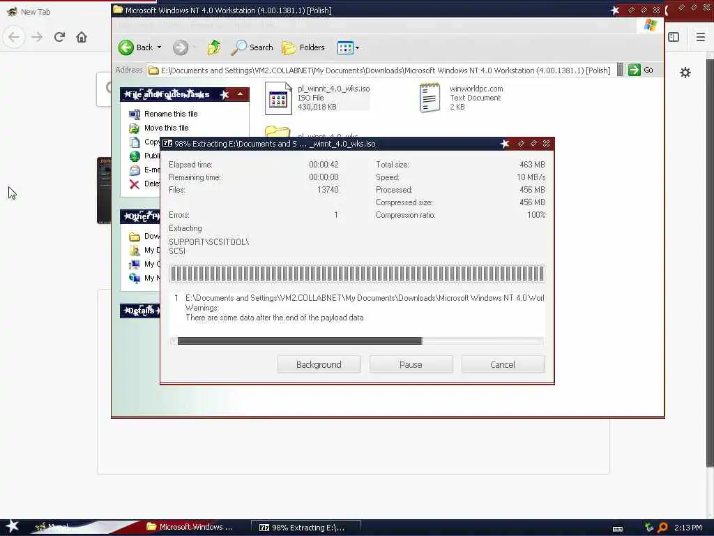Open the Back history dropdown arrow
Viewport: 714px width, 536px height.
tap(160, 47)
